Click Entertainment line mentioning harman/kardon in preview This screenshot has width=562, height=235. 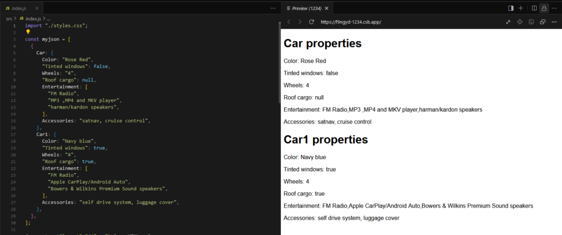[x=383, y=109]
